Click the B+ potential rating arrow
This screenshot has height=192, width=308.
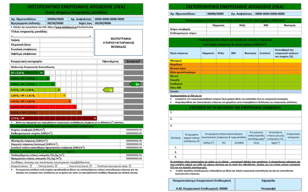[x=135, y=84]
